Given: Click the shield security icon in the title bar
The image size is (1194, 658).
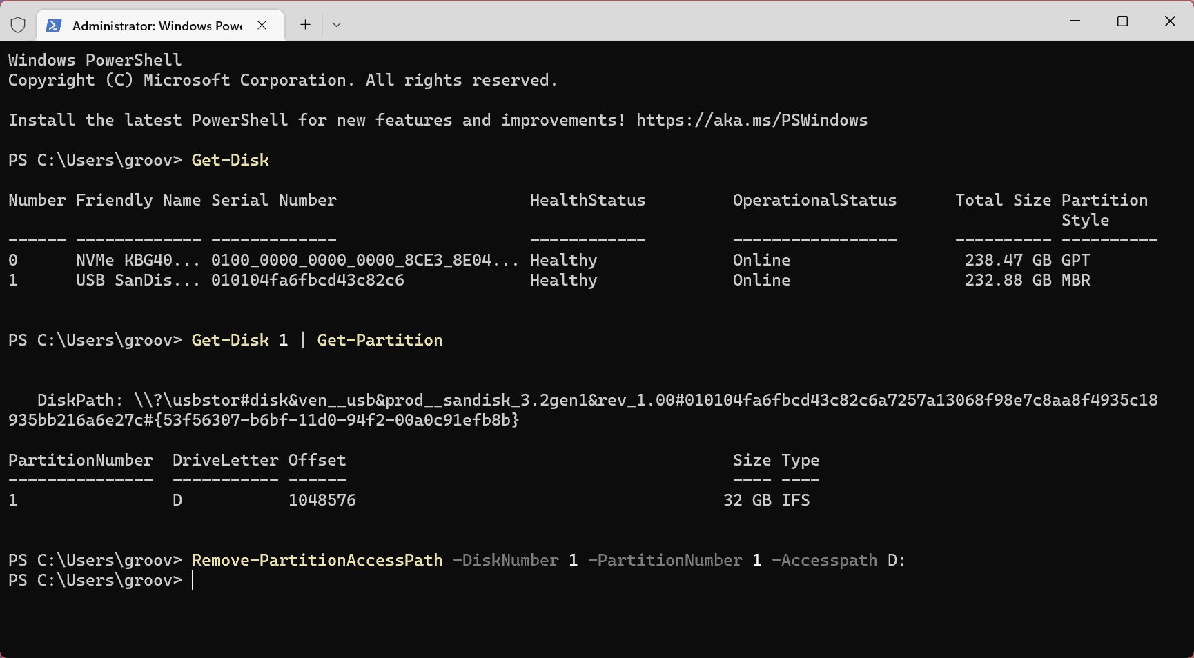Looking at the screenshot, I should (x=18, y=24).
